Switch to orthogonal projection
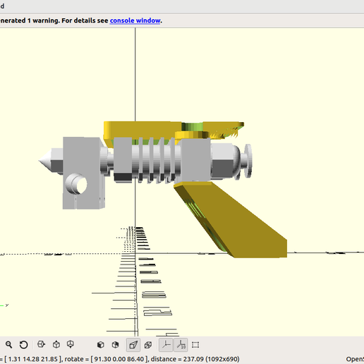This screenshot has height=364, width=364. [x=148, y=345]
